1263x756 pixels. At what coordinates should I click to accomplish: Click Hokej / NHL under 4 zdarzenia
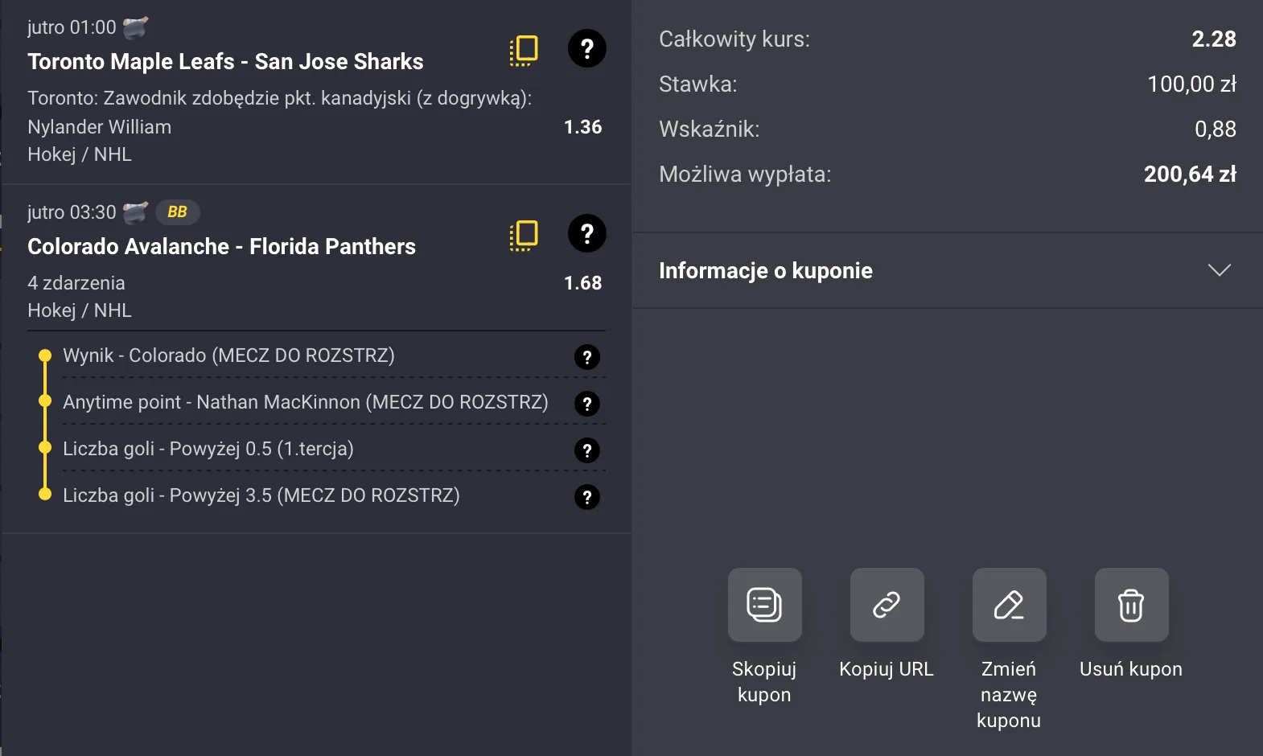80,310
